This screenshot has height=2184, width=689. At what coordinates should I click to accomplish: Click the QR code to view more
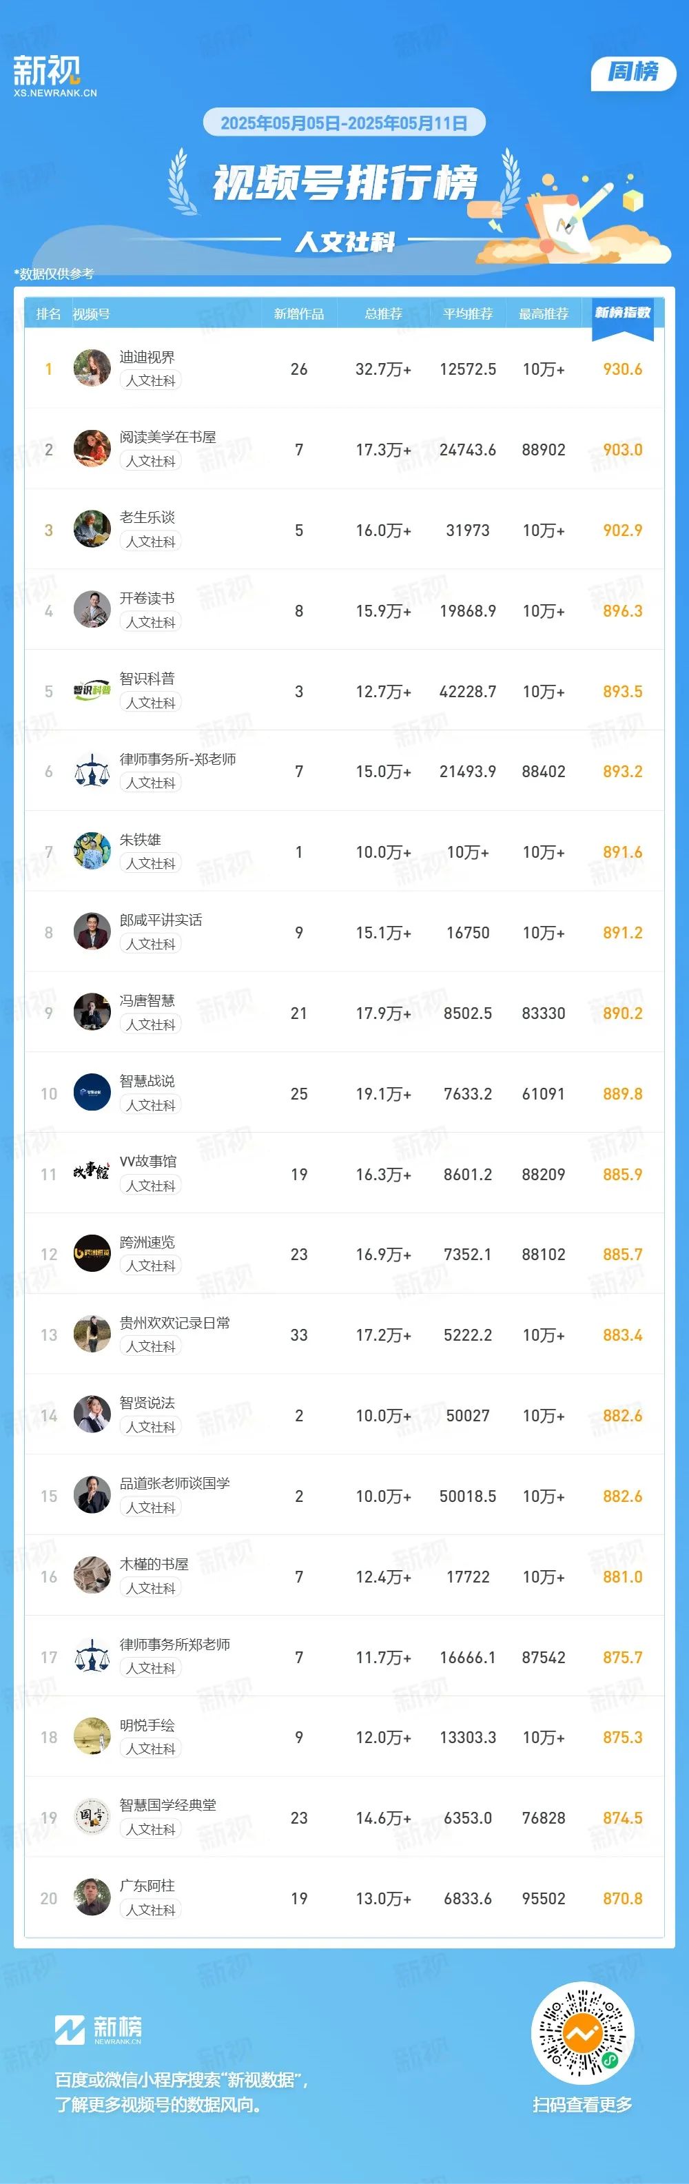click(582, 2033)
